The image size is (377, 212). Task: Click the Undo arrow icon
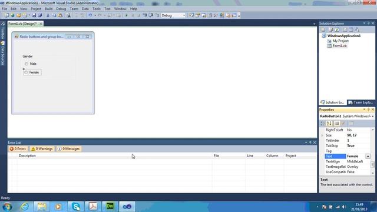(x=90, y=15)
